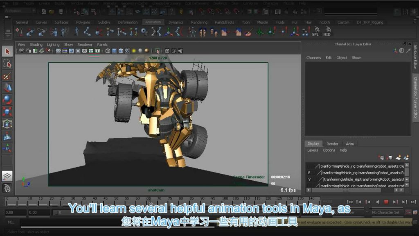Screen dimensions: 419x236
Task: Switch to the DT_TRP_Rigging shelf tab
Action: click(x=370, y=23)
